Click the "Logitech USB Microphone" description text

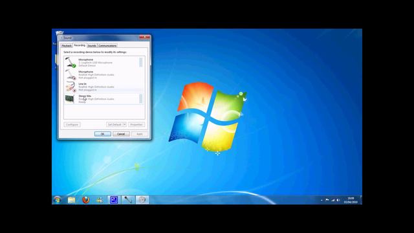tap(95, 63)
